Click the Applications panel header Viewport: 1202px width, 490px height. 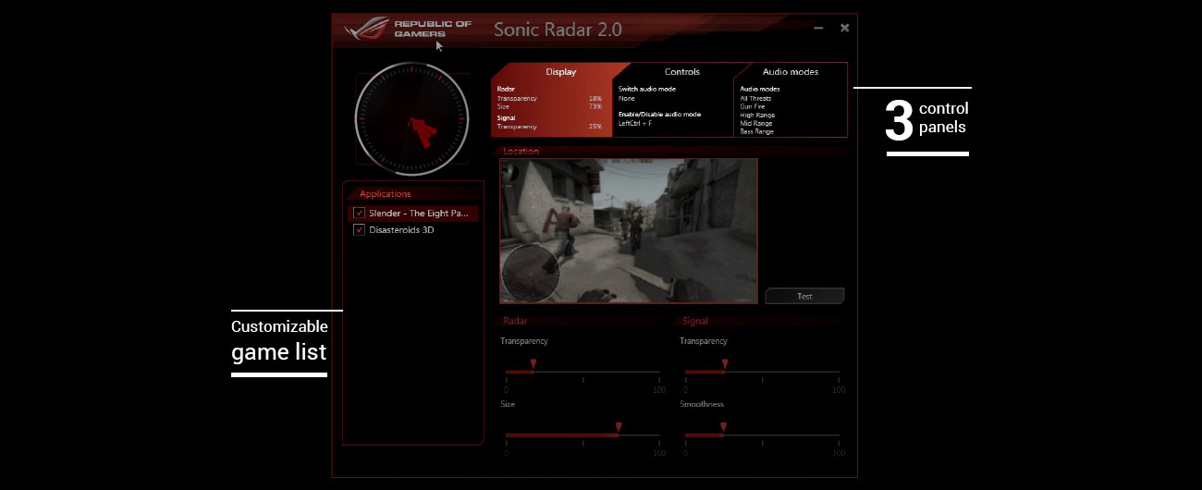point(386,194)
